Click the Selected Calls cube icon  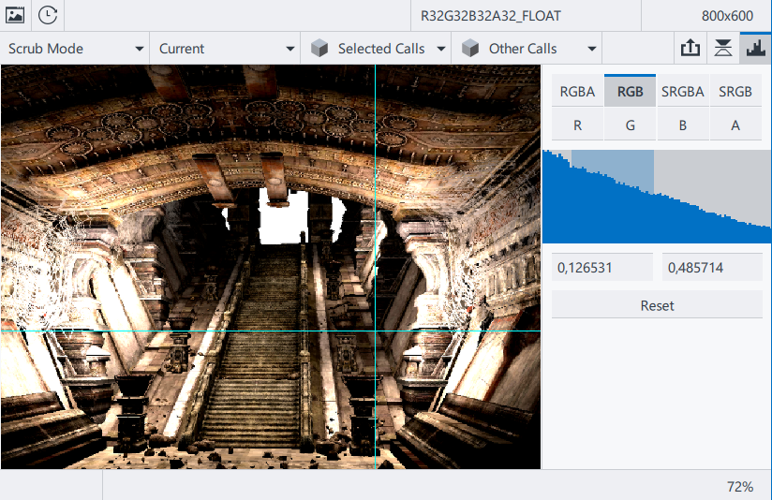pos(319,49)
